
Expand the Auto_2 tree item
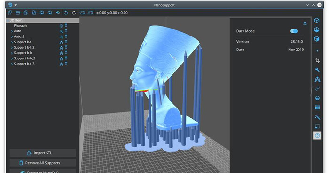(12, 37)
